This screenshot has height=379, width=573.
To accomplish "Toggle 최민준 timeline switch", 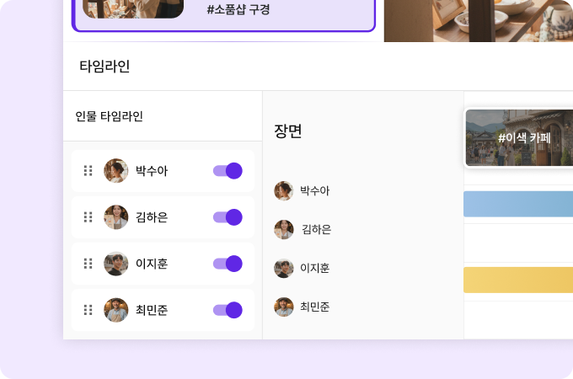I will pyautogui.click(x=228, y=310).
